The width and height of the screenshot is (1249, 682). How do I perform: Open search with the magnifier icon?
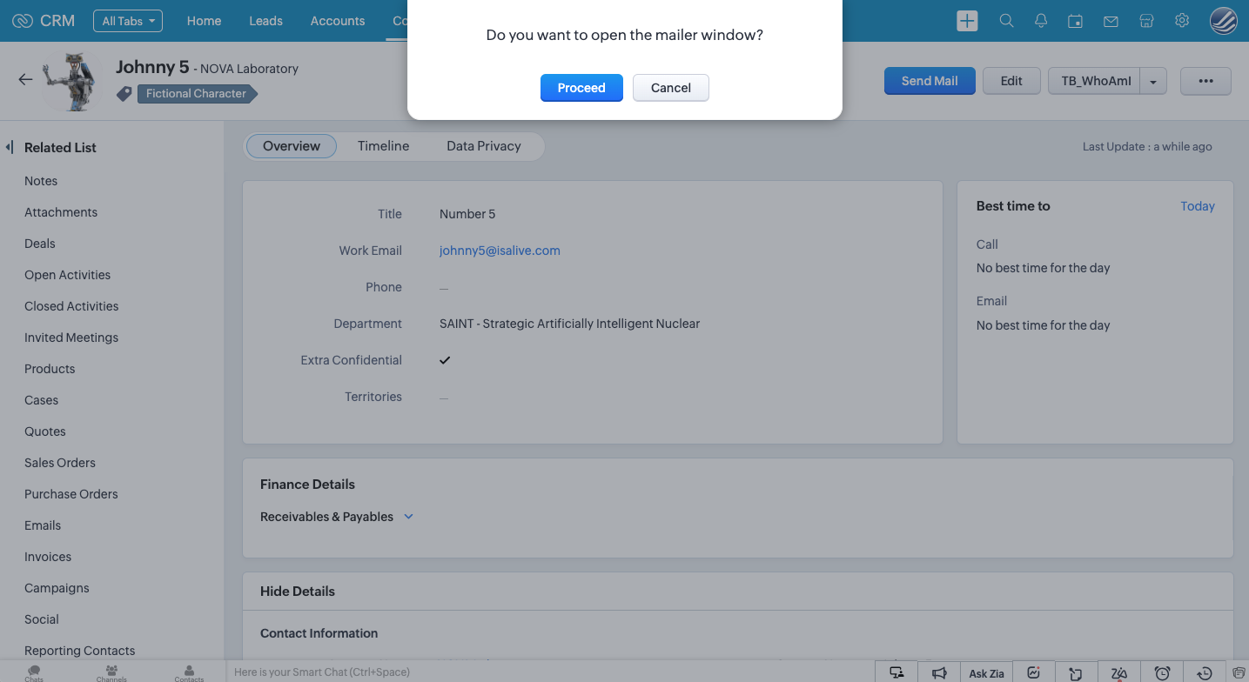[1006, 21]
